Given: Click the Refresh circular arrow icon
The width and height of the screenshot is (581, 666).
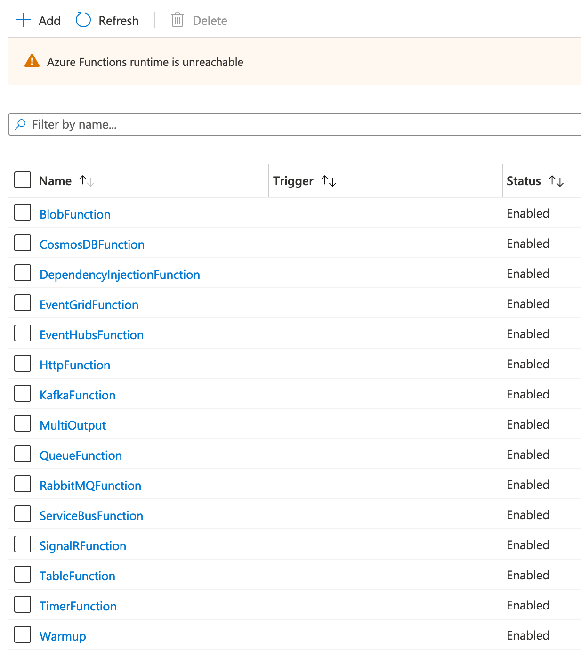Looking at the screenshot, I should coord(83,20).
